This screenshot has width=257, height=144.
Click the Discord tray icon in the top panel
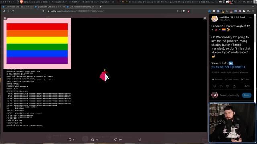[x=228, y=2]
